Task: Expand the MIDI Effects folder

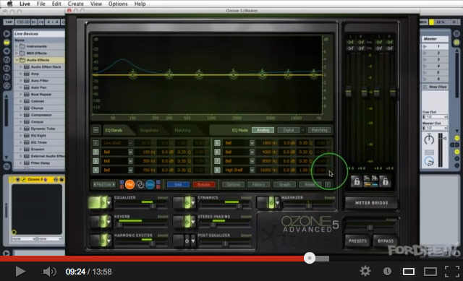Action: point(17,53)
